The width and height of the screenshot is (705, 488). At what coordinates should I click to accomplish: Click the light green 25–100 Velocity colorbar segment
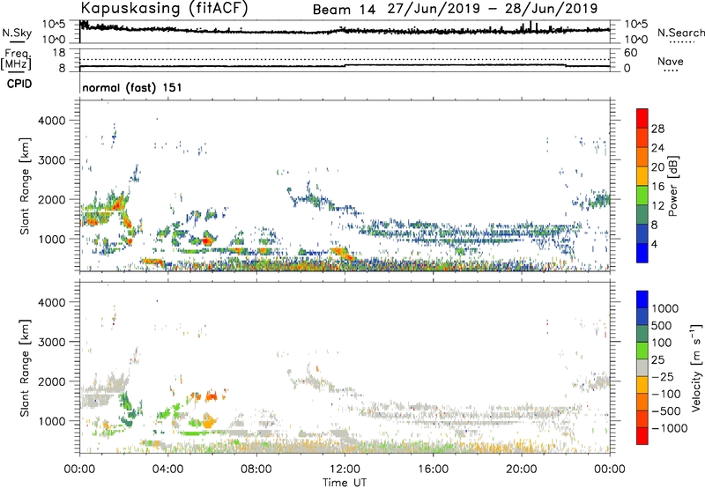tap(642, 351)
